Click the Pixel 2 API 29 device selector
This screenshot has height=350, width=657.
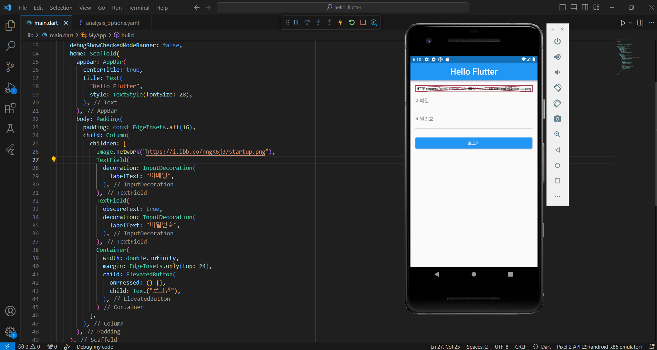coord(599,347)
